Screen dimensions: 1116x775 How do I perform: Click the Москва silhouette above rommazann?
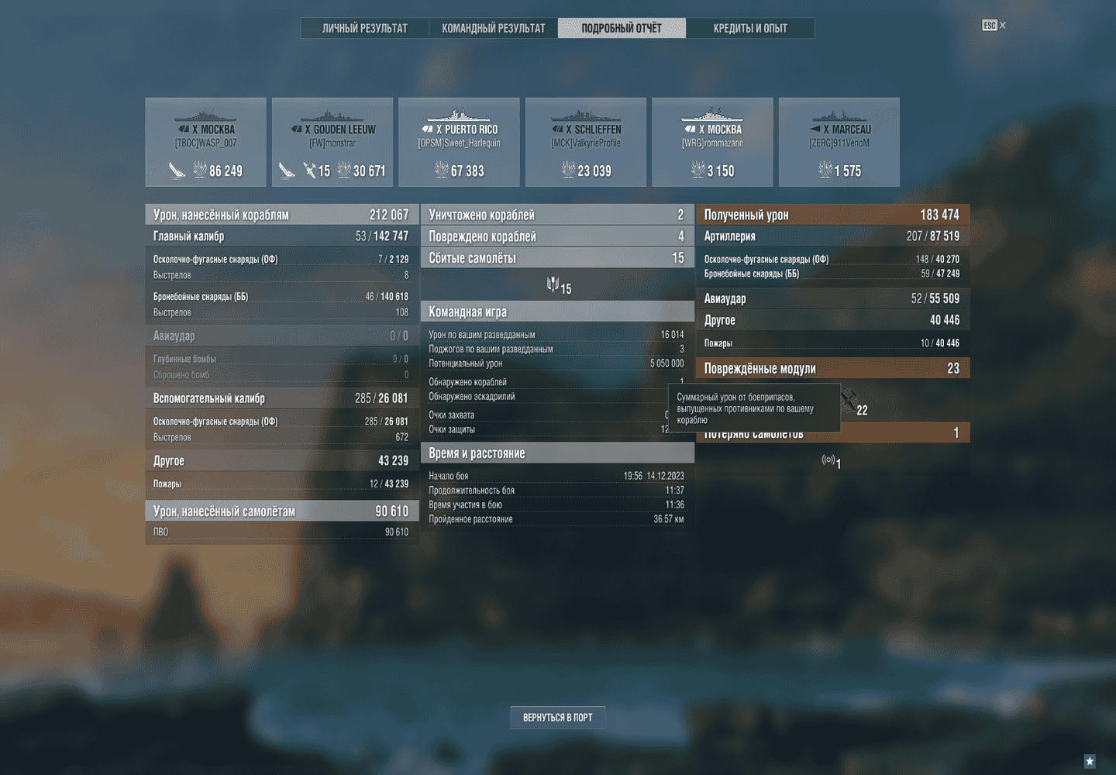coord(712,115)
